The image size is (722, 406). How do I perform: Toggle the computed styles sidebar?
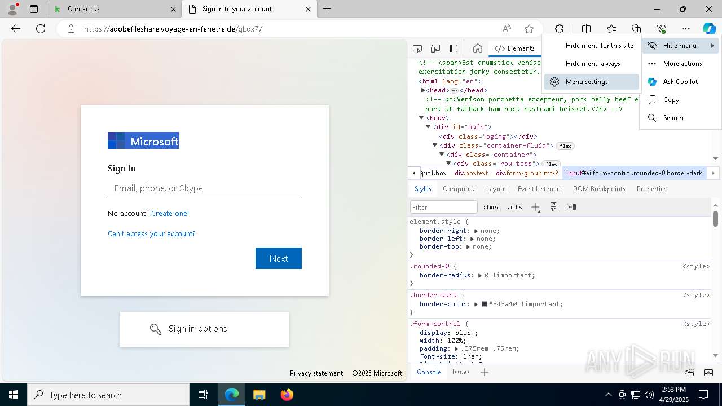tap(571, 207)
